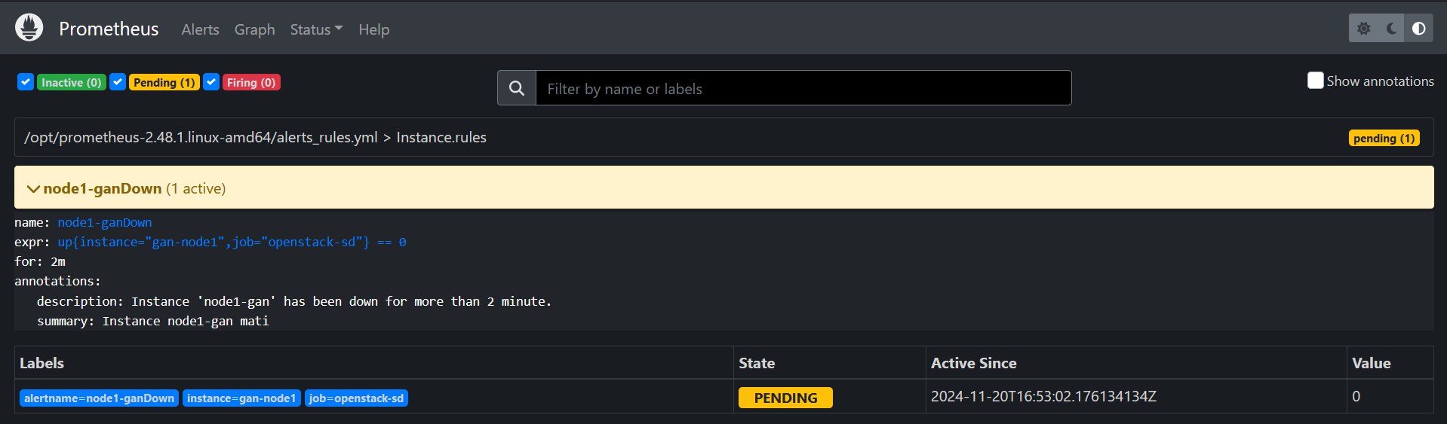Open the Alerts page
The image size is (1447, 424).
[200, 29]
